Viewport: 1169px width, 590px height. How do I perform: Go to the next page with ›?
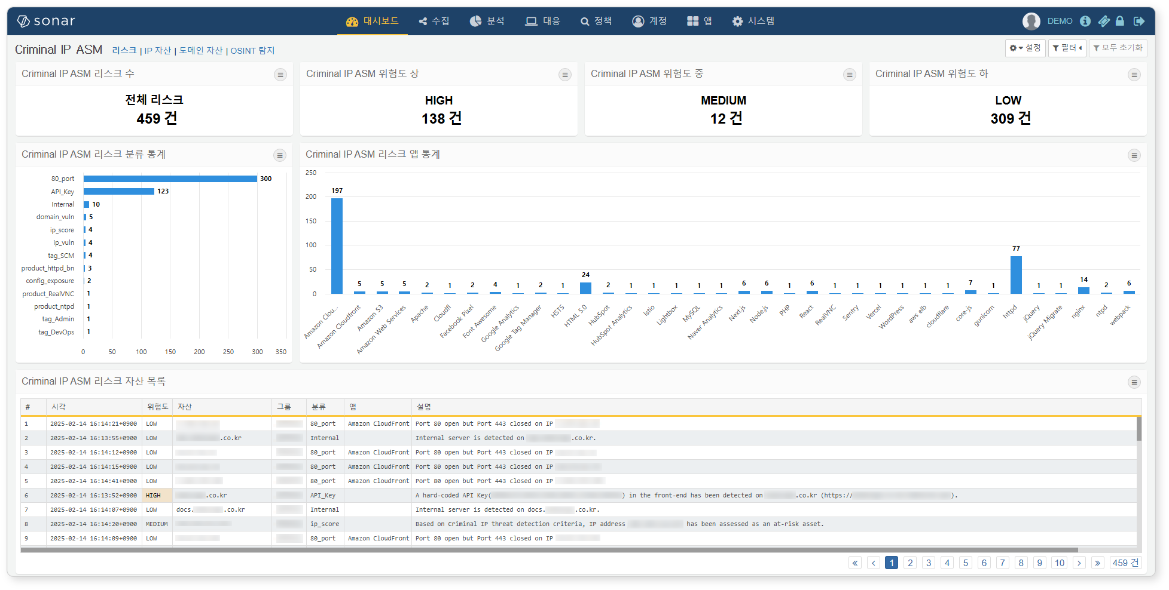pyautogui.click(x=1079, y=563)
